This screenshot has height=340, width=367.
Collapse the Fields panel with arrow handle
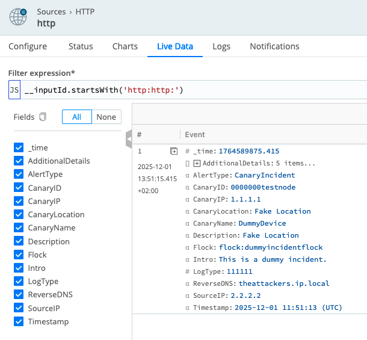click(x=128, y=140)
